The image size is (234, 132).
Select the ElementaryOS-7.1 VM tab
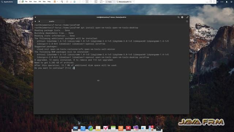coord(125,2)
